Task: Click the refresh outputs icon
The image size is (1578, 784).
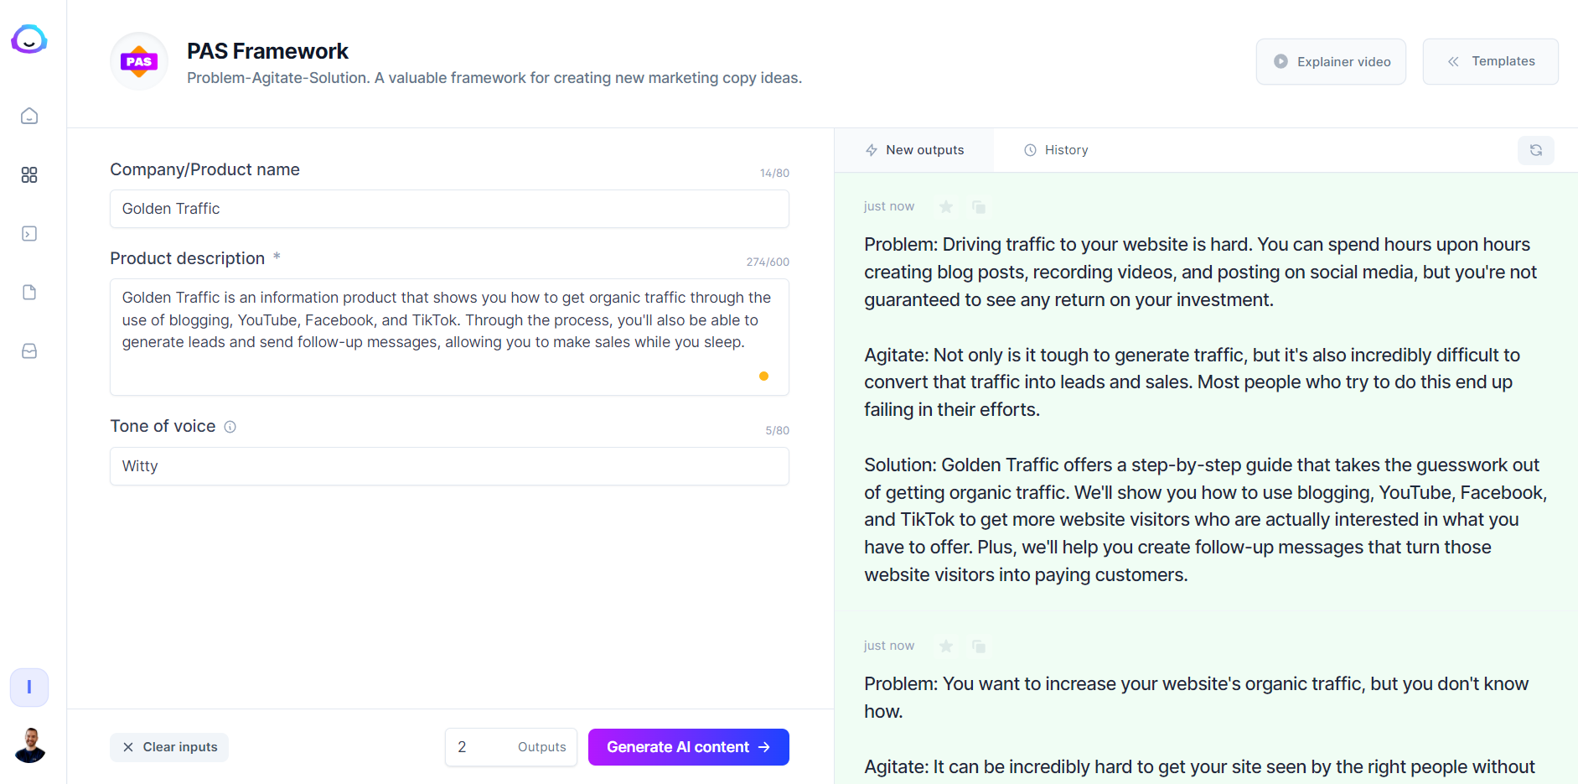Action: tap(1536, 150)
